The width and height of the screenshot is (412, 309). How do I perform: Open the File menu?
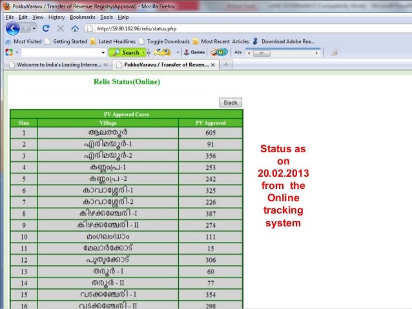(x=10, y=17)
